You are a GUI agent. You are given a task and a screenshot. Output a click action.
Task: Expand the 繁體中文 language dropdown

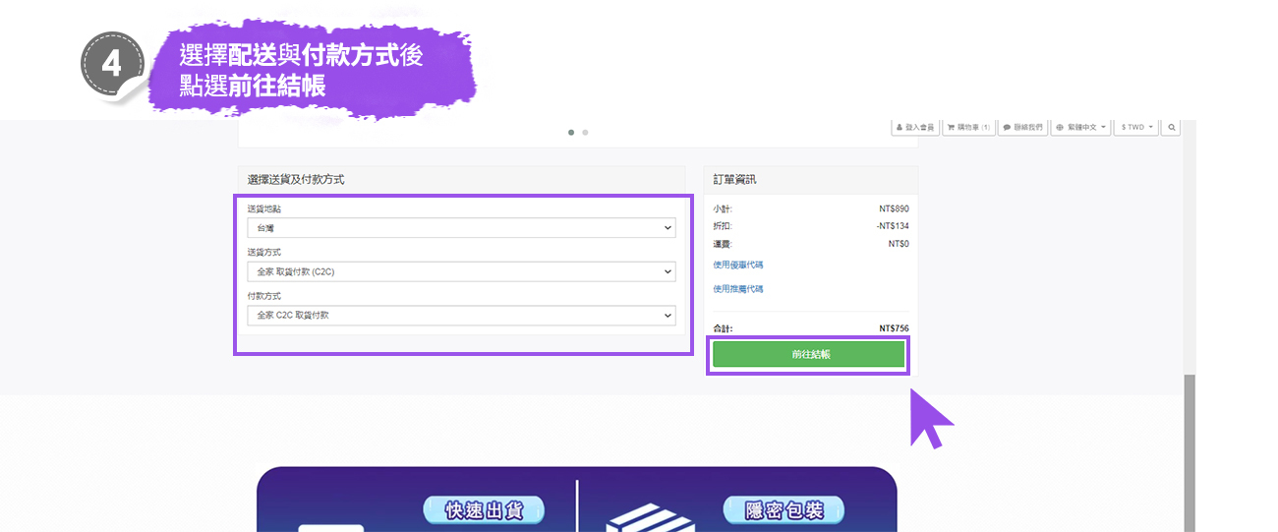pyautogui.click(x=1081, y=128)
